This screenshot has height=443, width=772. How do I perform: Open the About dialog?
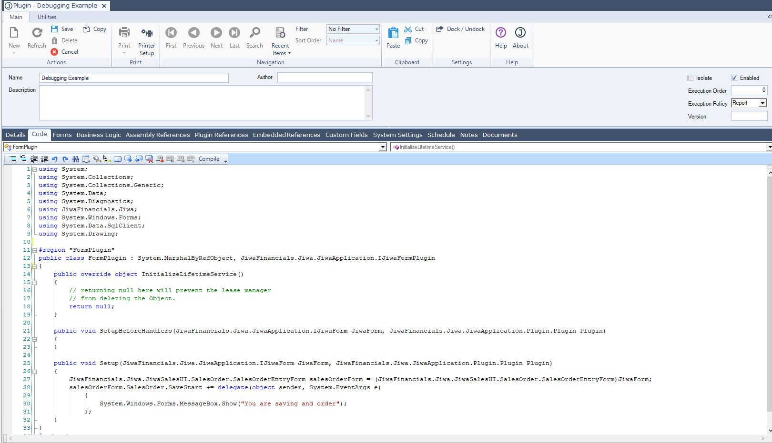pyautogui.click(x=520, y=33)
